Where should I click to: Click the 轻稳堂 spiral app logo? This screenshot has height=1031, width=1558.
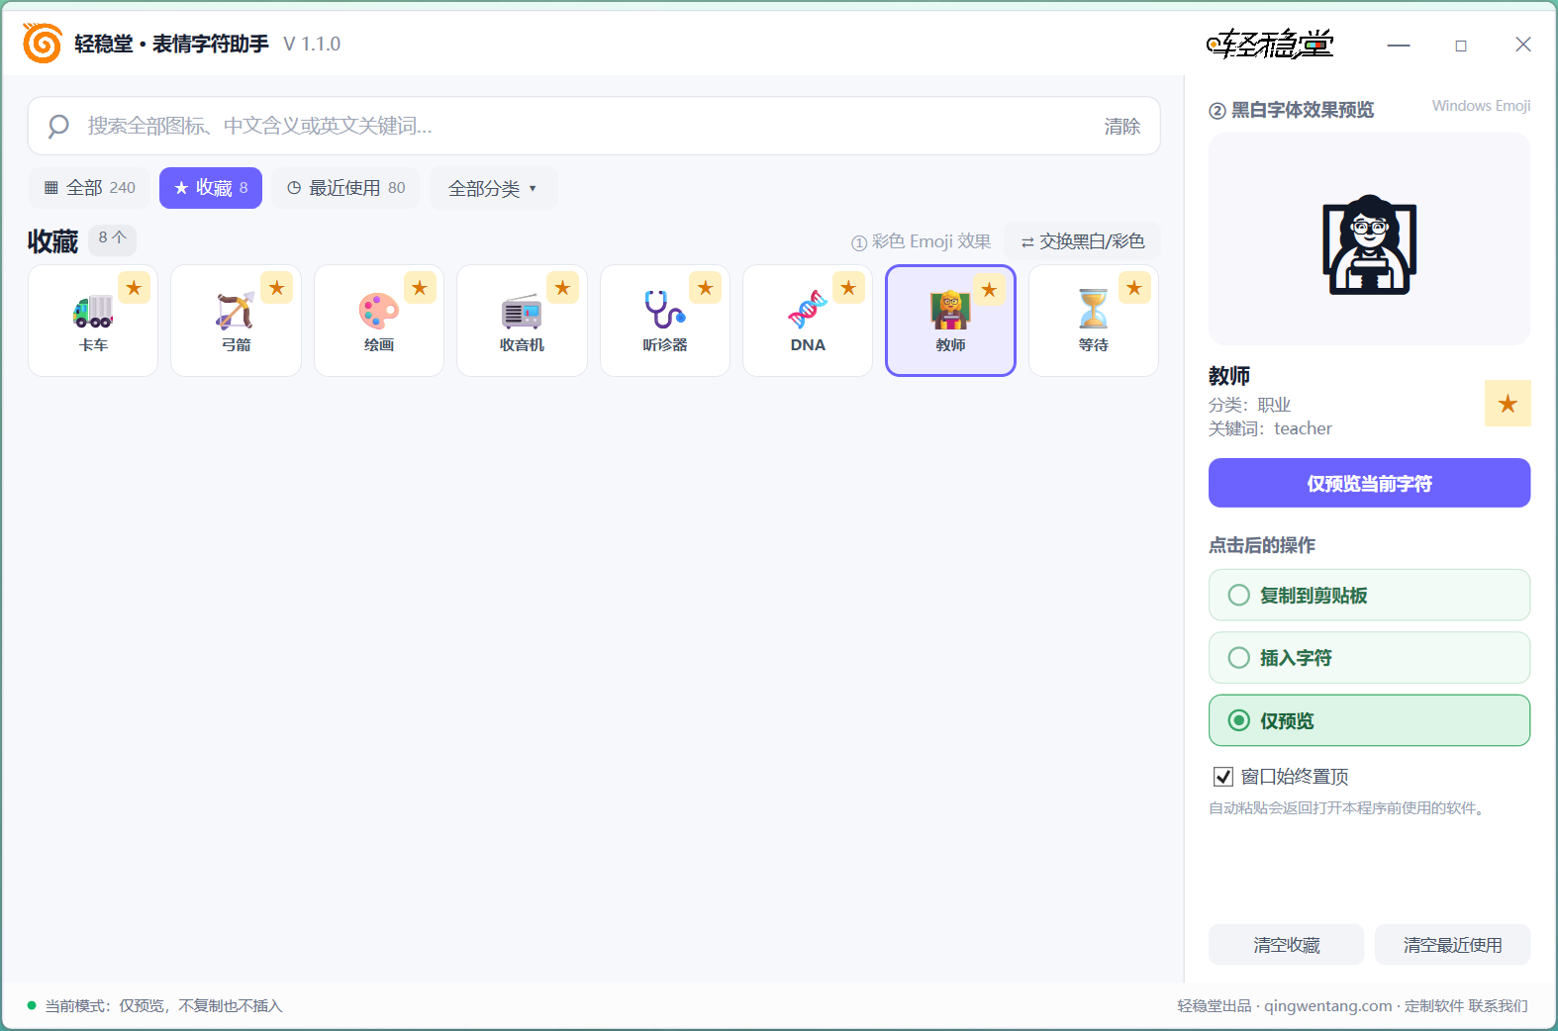pyautogui.click(x=43, y=44)
